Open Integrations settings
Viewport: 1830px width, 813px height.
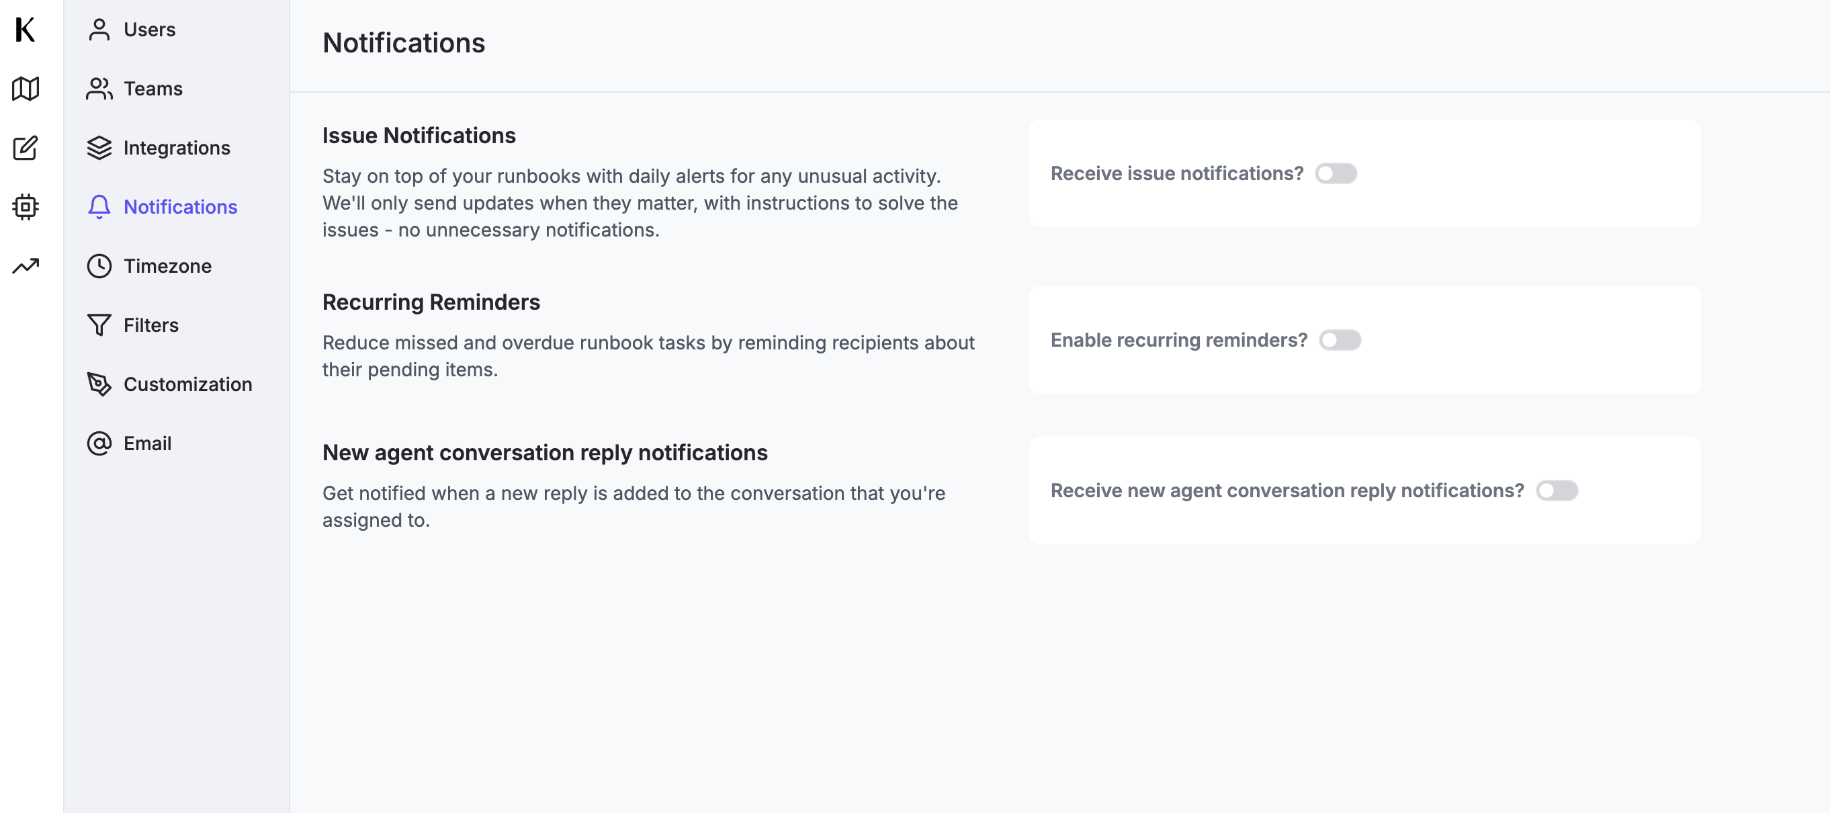(177, 148)
